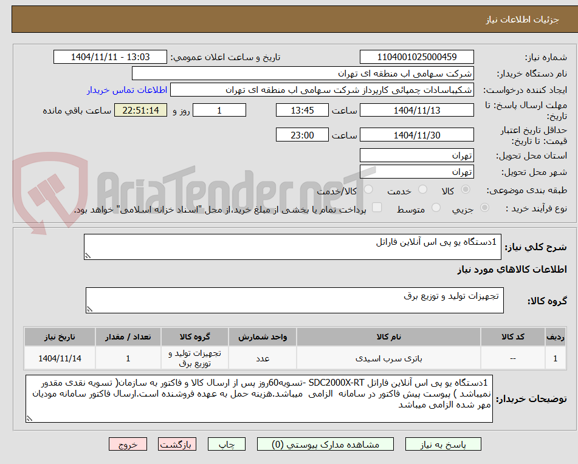Click the deadline time field 13:45
Image resolution: width=578 pixels, height=464 pixels.
click(302, 110)
